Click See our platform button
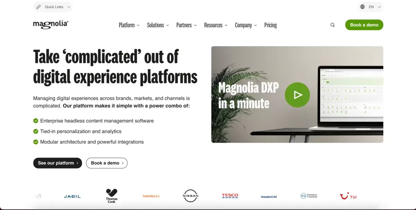The image size is (416, 210). pos(58,163)
